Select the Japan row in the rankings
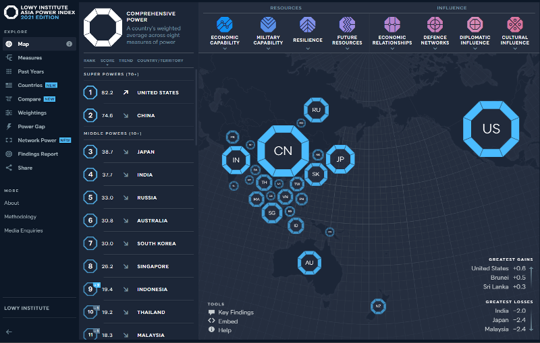 (138, 152)
